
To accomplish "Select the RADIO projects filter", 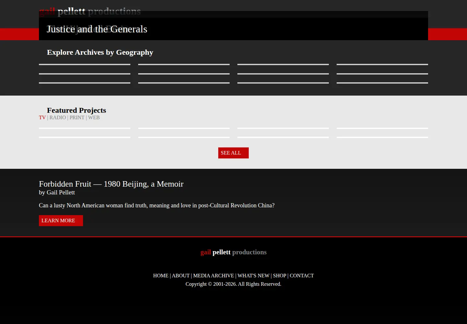I will coord(58,118).
